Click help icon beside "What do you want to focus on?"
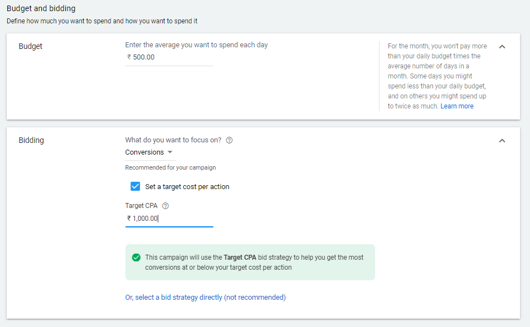This screenshot has height=327, width=530. click(229, 140)
